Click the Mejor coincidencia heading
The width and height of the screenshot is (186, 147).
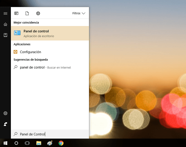click(26, 23)
